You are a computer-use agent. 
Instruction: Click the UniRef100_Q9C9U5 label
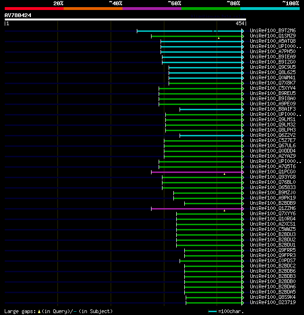(273, 67)
